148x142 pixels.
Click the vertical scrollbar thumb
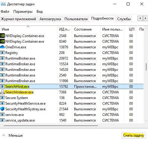pyautogui.click(x=146, y=67)
